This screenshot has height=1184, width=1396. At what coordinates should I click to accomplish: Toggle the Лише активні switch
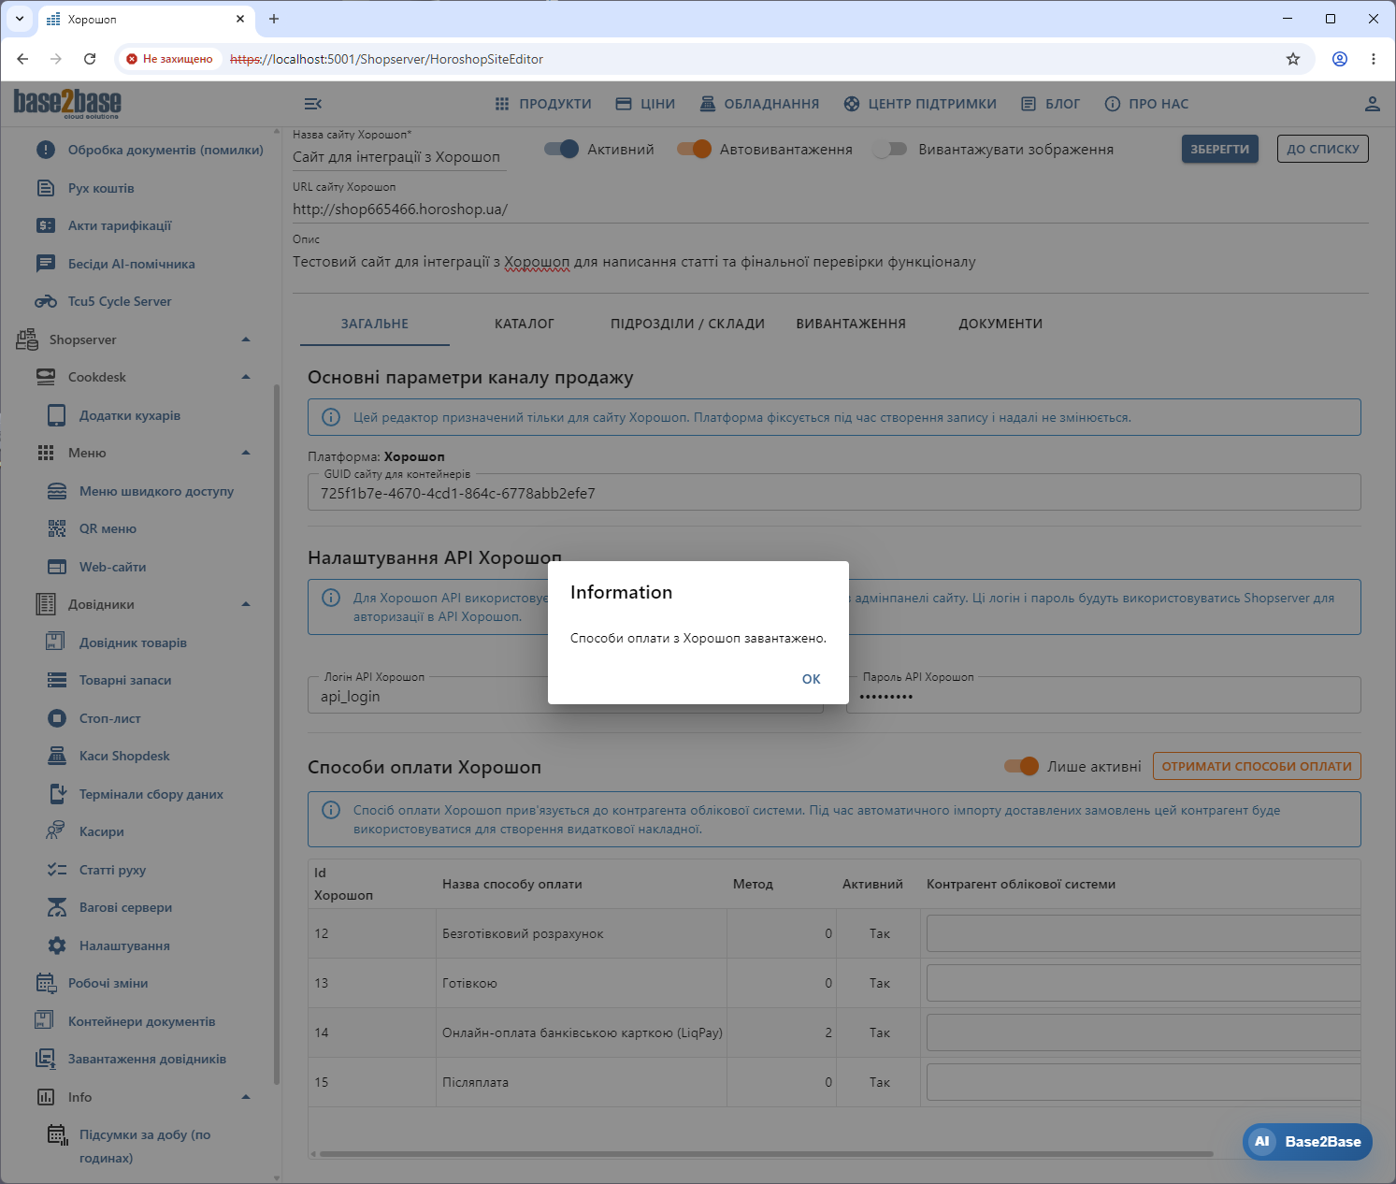click(x=1022, y=766)
